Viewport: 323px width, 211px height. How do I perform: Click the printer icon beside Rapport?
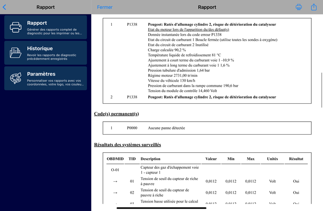tap(16, 27)
